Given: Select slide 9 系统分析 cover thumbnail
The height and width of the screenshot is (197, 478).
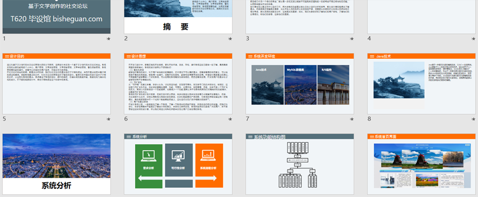Looking at the screenshot, I should point(57,164).
